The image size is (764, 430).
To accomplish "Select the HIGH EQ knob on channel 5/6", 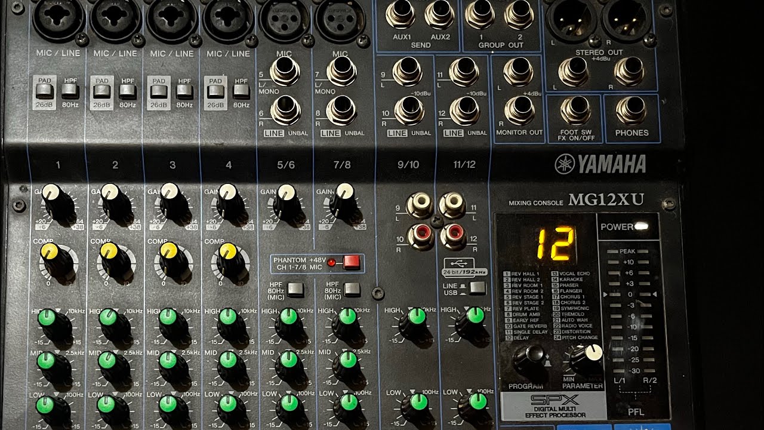I will point(291,325).
